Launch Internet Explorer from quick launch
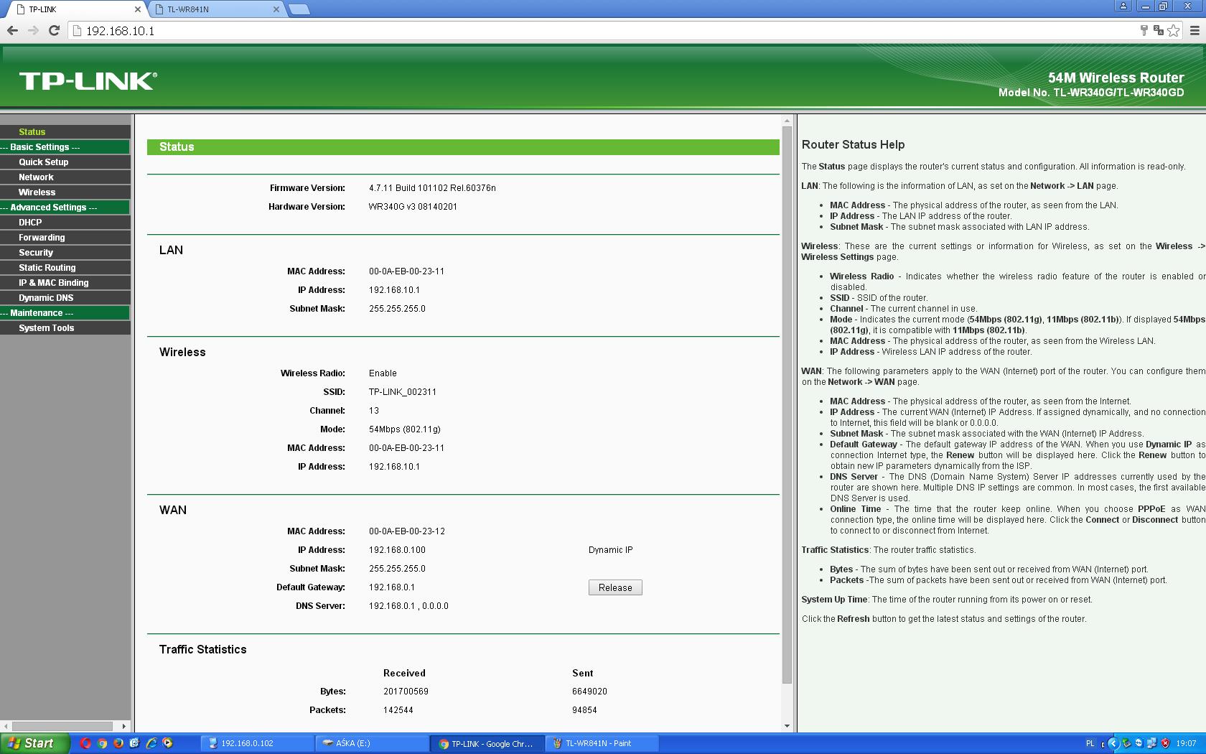 pos(151,743)
